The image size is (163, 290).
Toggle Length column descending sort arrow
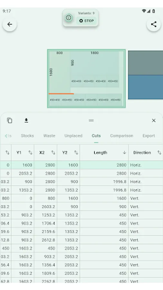pyautogui.click(x=124, y=153)
